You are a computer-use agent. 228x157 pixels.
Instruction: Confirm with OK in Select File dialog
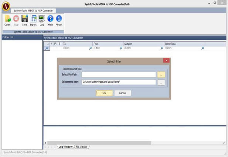coord(104,93)
